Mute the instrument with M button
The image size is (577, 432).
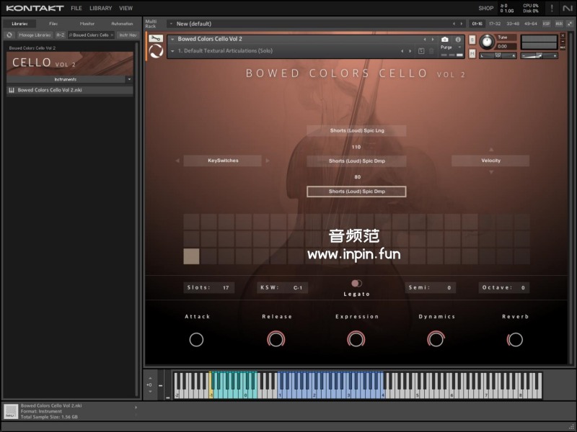point(472,53)
